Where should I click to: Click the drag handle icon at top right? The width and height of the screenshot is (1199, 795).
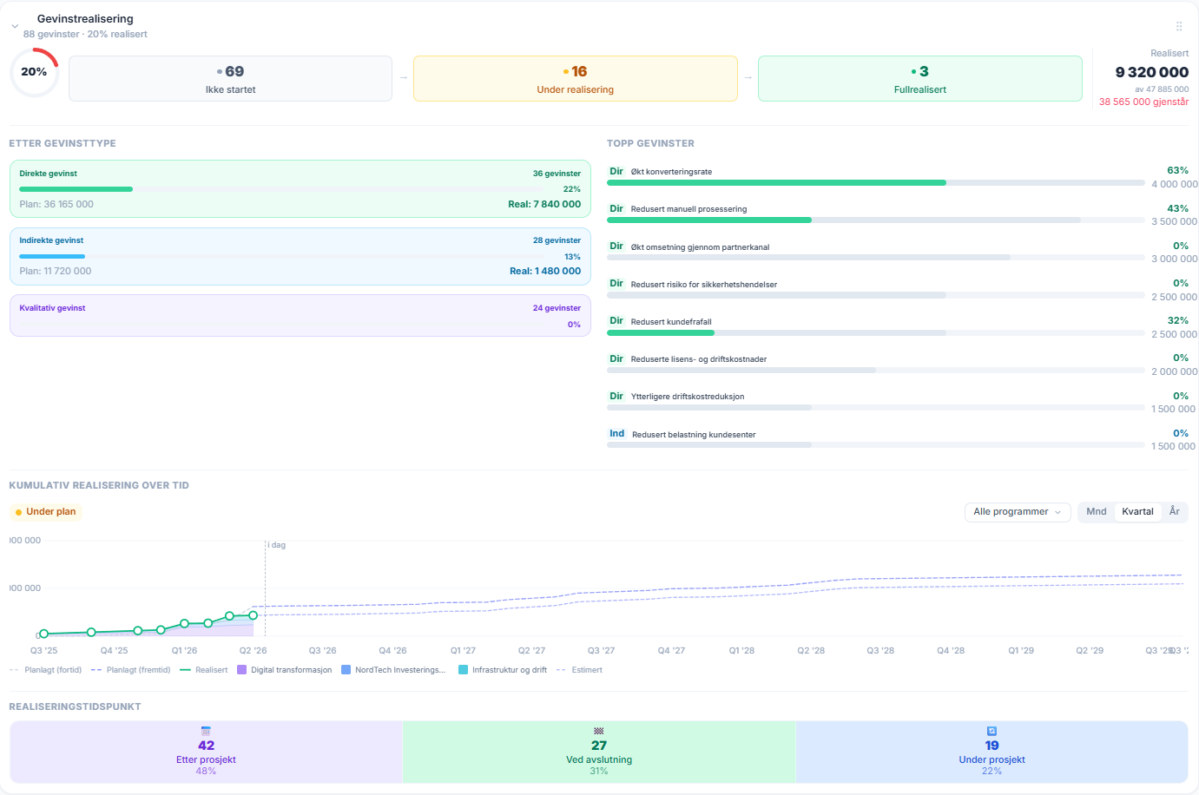1179,26
